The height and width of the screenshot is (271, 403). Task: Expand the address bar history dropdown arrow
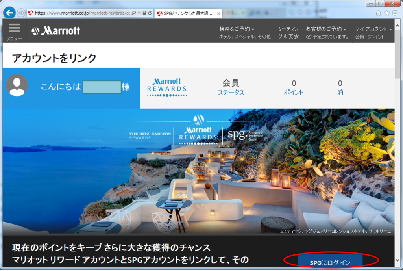pos(139,13)
